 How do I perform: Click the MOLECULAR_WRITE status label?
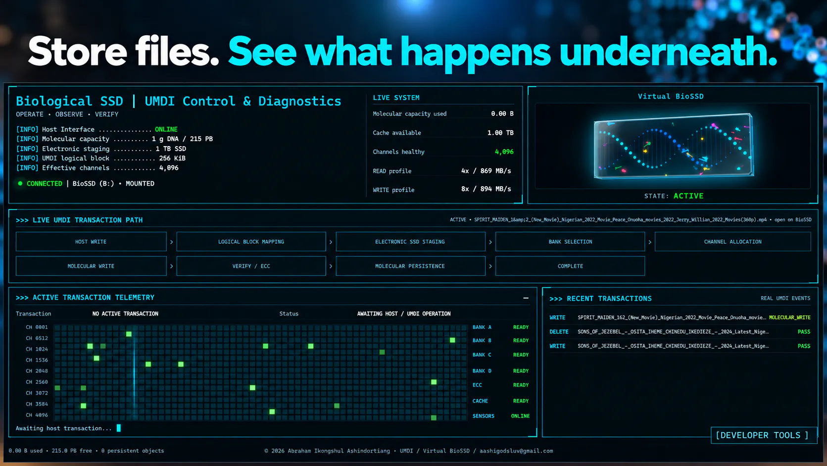790,317
